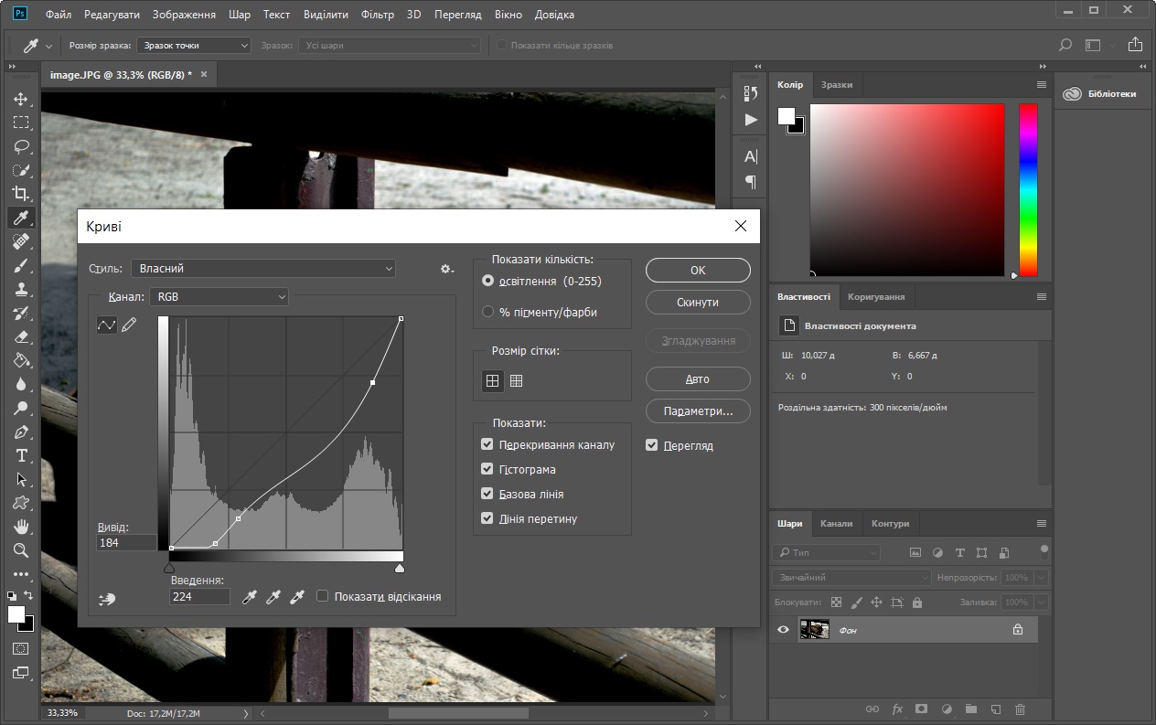Screen dimensions: 1156x725
Task: Select the fine grid size in Curves
Action: point(516,381)
